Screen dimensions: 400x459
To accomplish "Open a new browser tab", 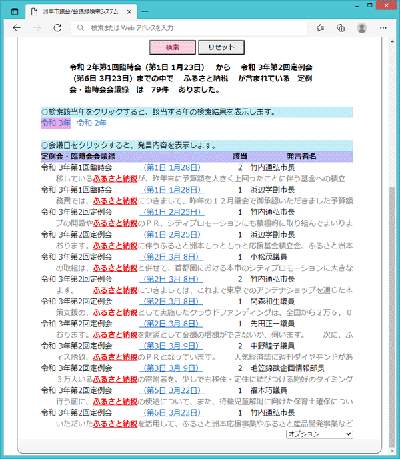I will [x=145, y=12].
